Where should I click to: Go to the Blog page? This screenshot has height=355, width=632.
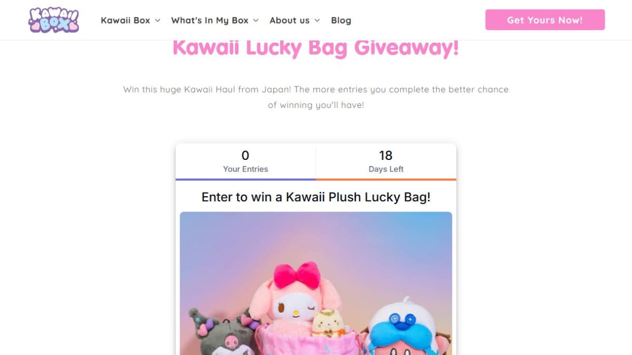coord(341,21)
